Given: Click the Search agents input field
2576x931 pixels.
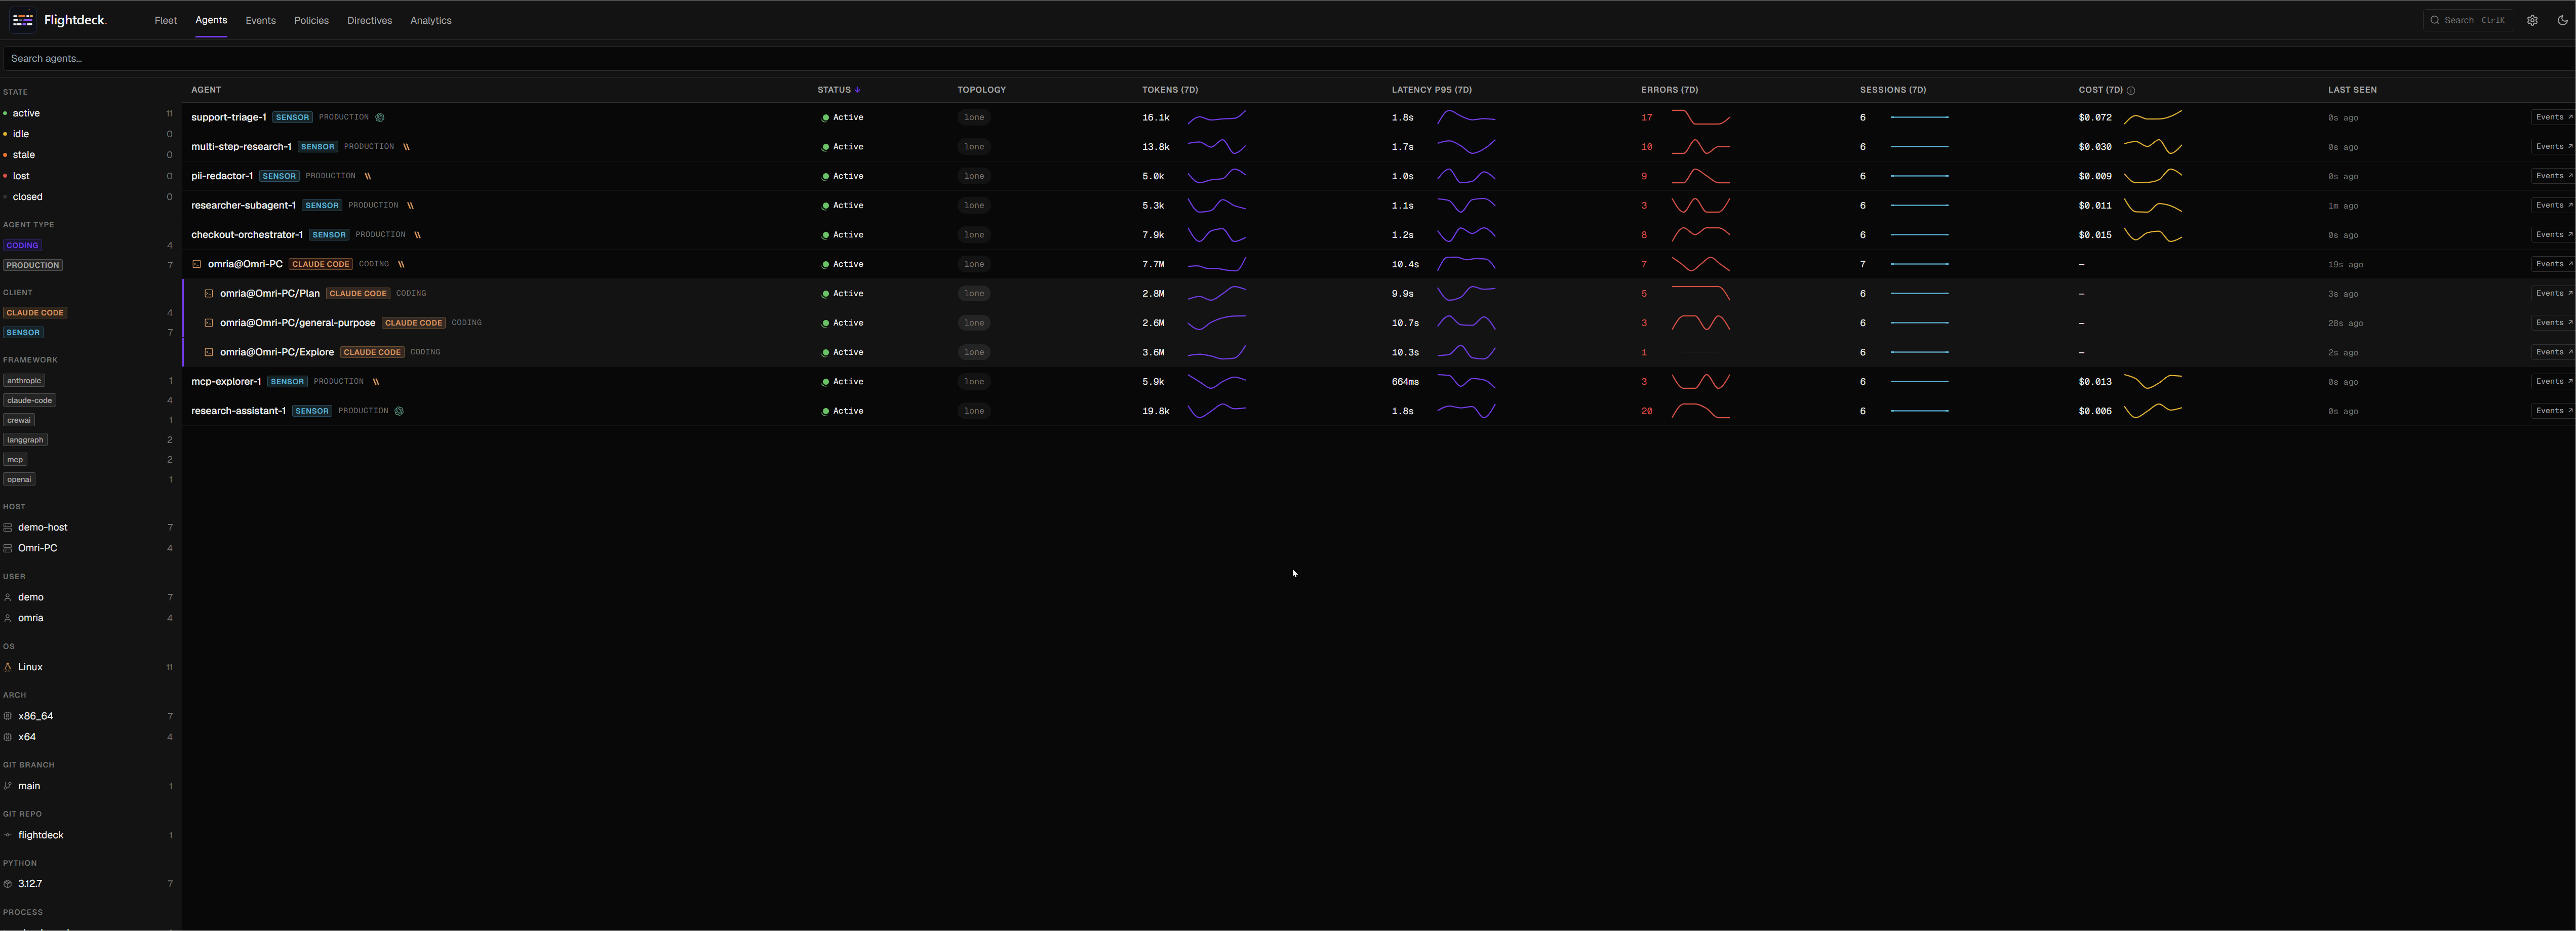Looking at the screenshot, I should point(1288,58).
